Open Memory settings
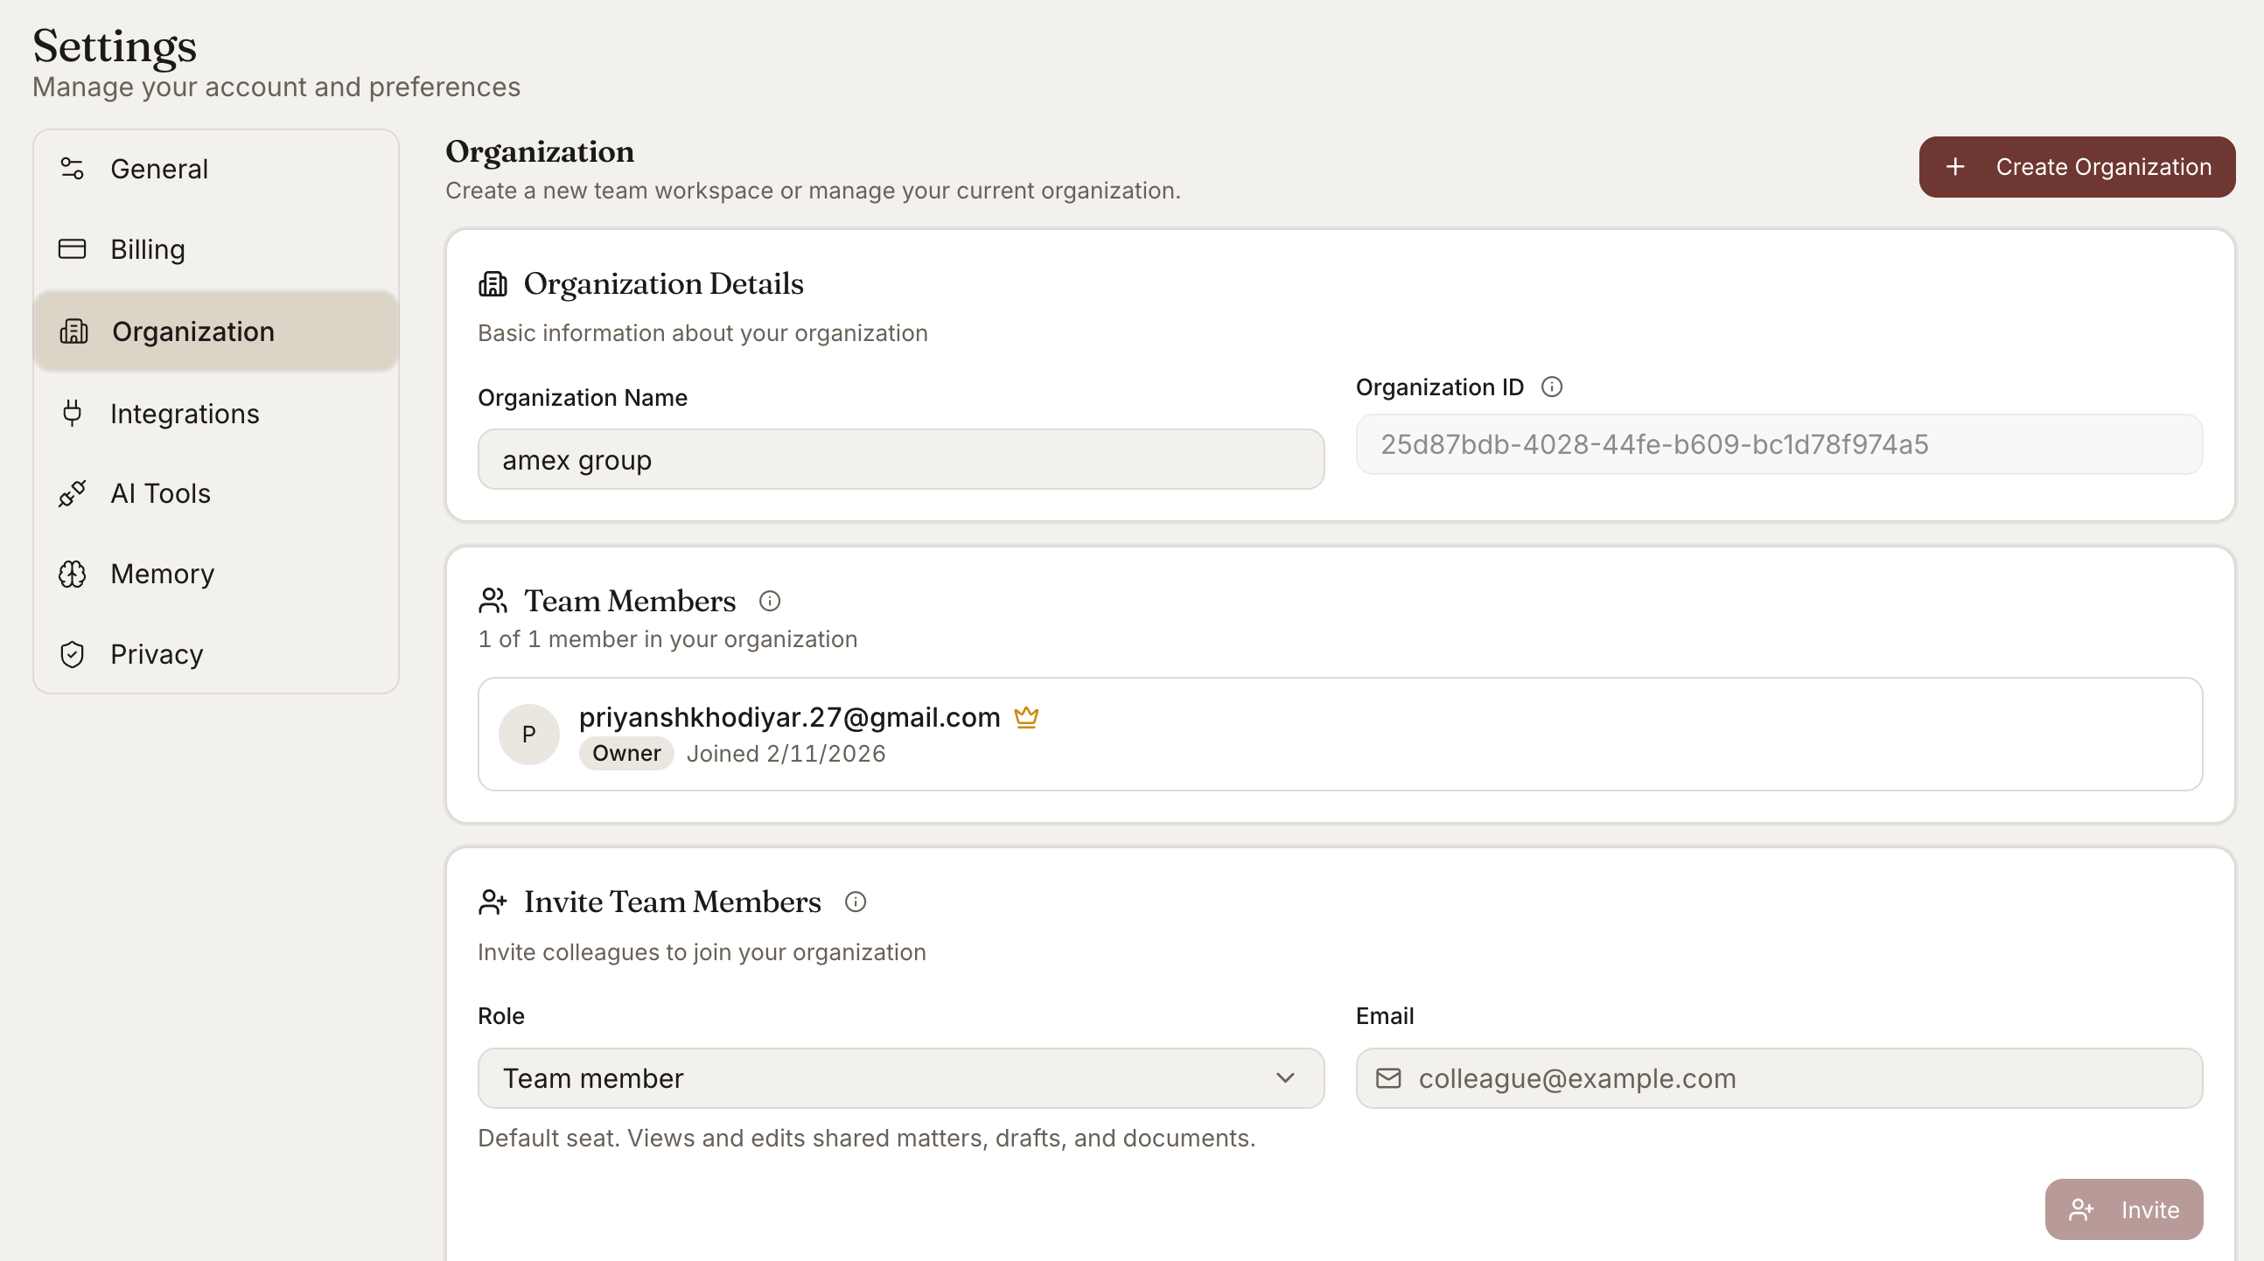 (x=216, y=574)
